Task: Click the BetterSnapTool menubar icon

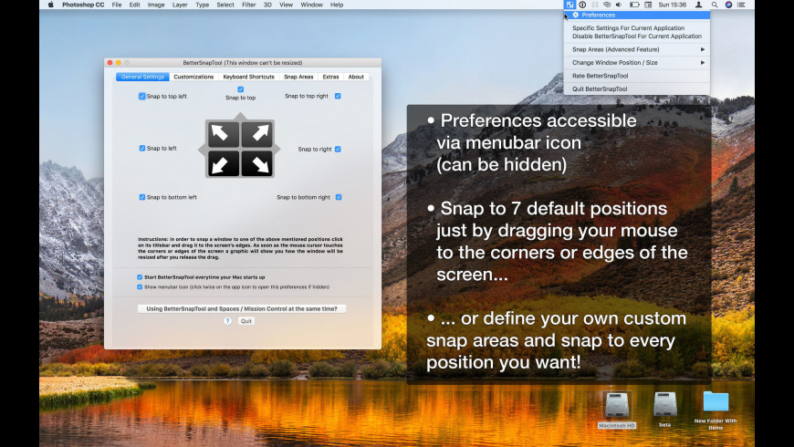Action: 569,5
